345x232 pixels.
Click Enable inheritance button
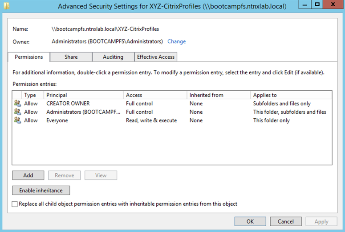tap(41, 191)
